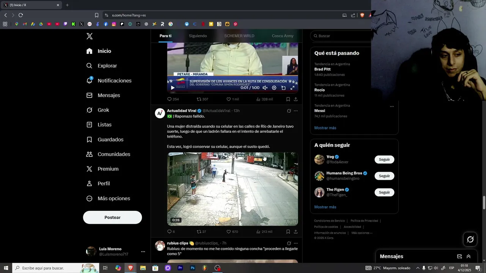Click Mostrar más under A quién seguir
This screenshot has width=486, height=273.
click(325, 207)
